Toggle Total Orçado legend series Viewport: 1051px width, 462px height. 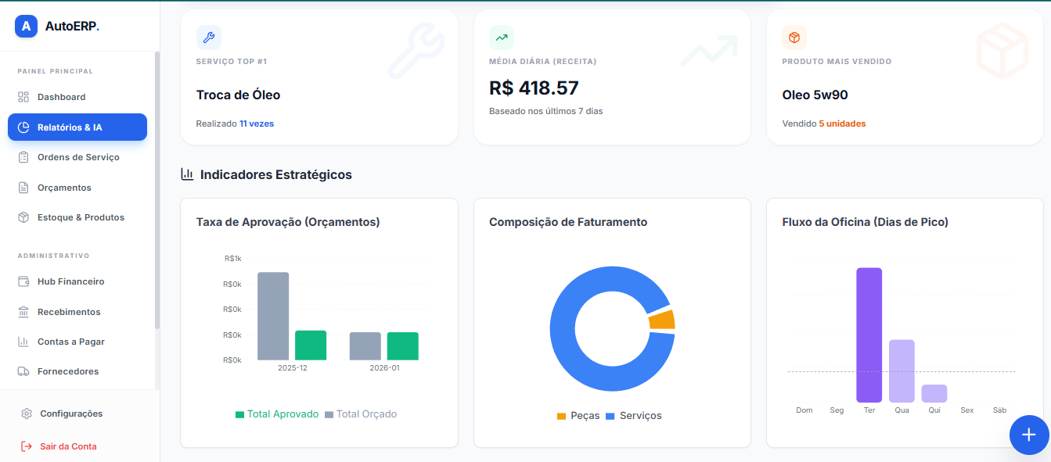(361, 414)
